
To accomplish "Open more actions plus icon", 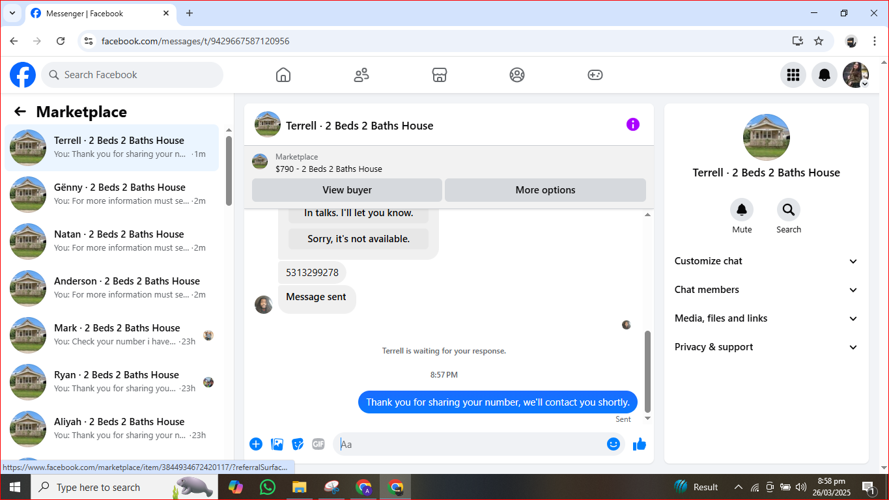I will (x=256, y=444).
